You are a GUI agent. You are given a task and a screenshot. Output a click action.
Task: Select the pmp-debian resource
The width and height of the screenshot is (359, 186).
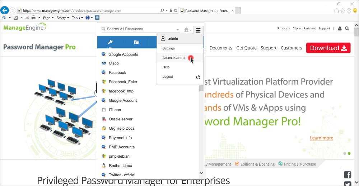(x=119, y=156)
